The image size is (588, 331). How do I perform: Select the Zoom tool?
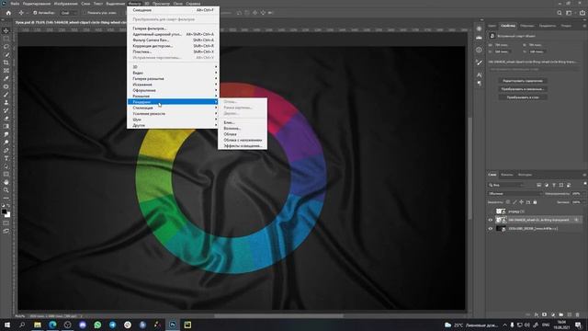pyautogui.click(x=6, y=190)
